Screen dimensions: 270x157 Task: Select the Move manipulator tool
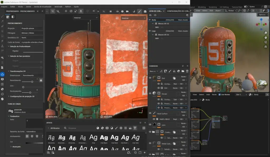point(65,11)
